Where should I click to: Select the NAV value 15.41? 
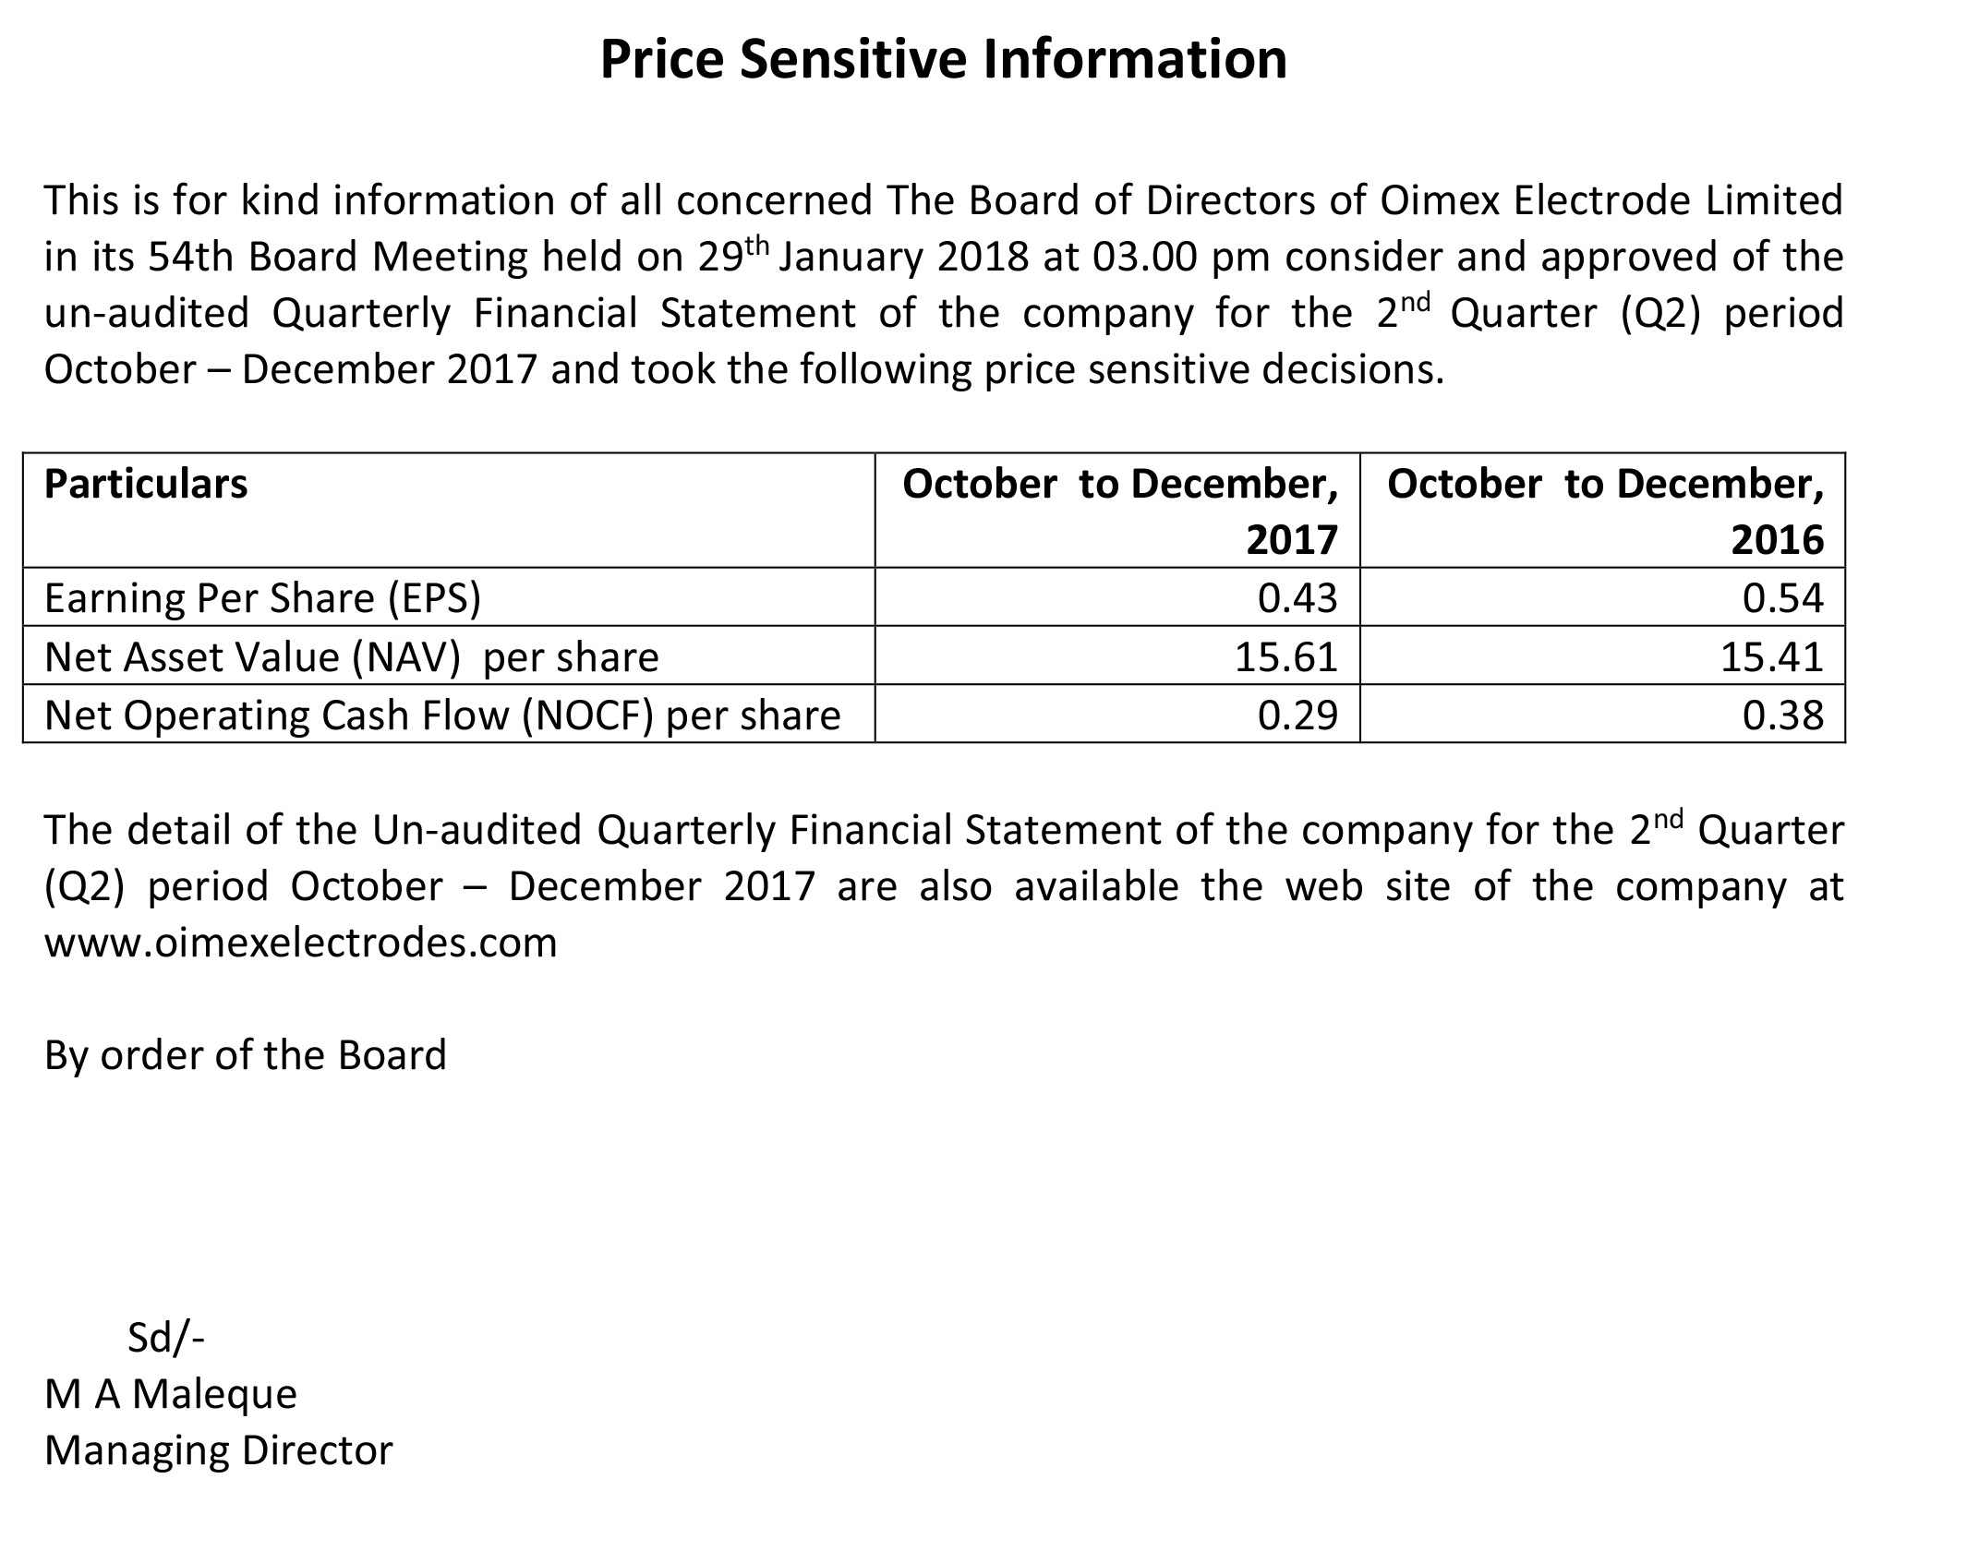1771,657
